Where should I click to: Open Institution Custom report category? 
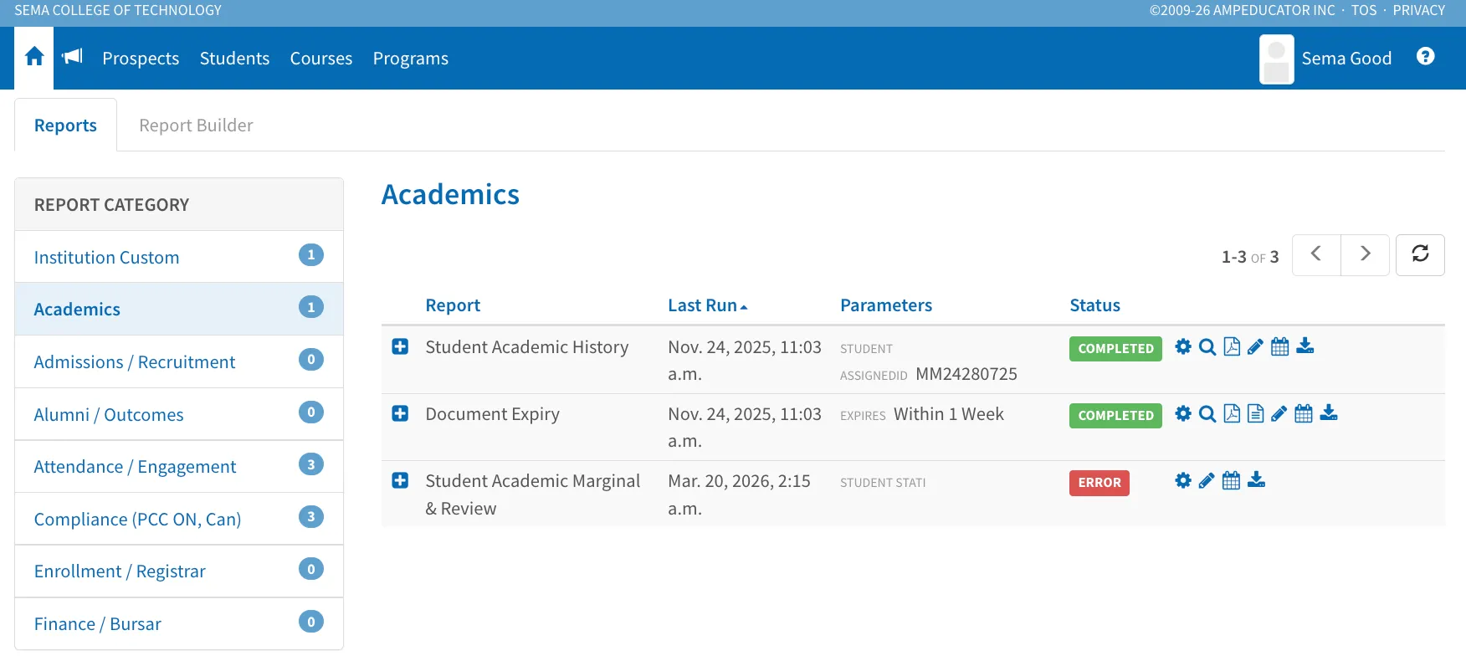pos(179,257)
